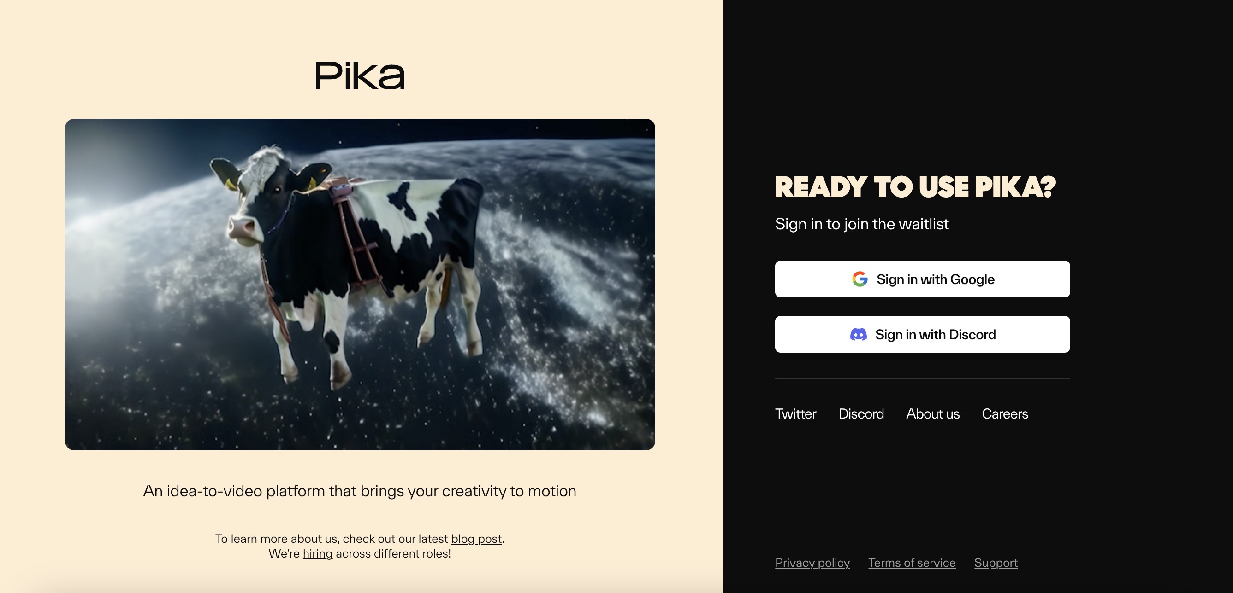Click Twitter social link in footer
Screen dimensions: 1233x593
point(796,414)
